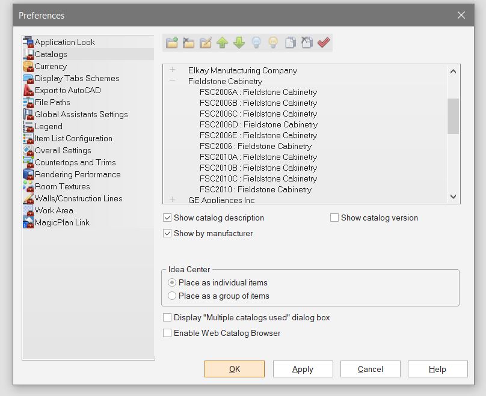Viewport: 486px width, 396px height.
Task: Select GE Appliances Inc in catalog list
Action: pyautogui.click(x=221, y=200)
